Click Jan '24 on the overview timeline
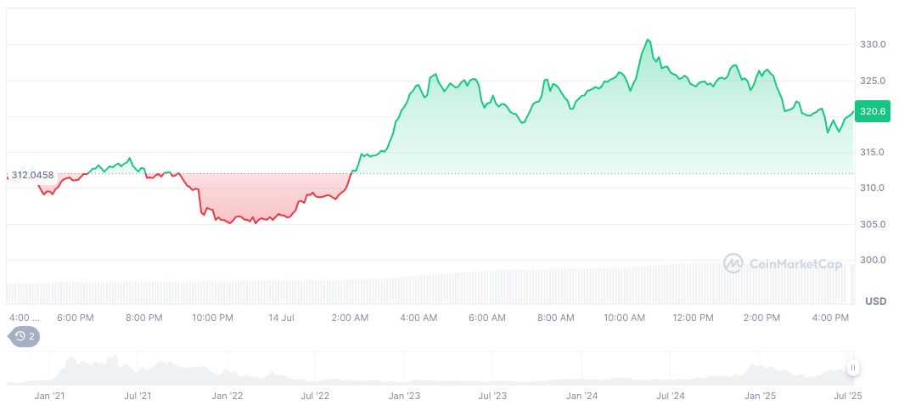This screenshot has height=405, width=910. pos(581,396)
